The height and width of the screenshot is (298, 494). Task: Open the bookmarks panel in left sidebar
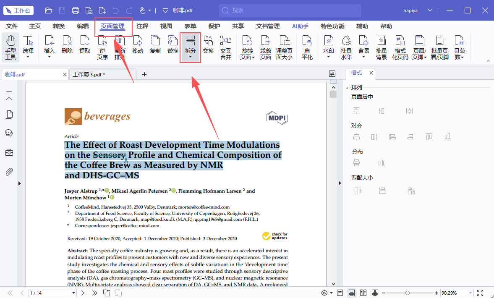pyautogui.click(x=9, y=96)
